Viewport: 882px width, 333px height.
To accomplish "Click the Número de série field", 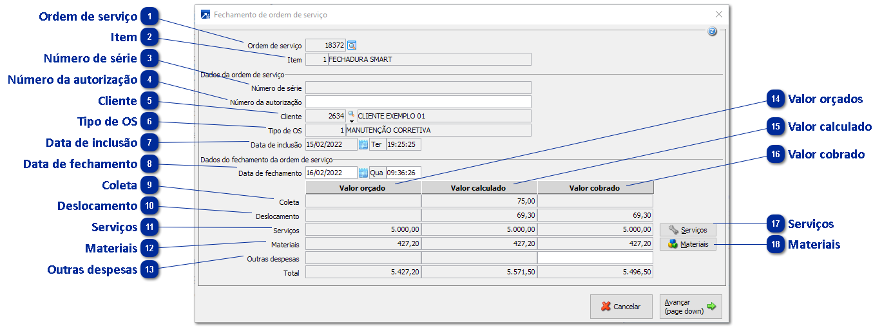I will 418,88.
